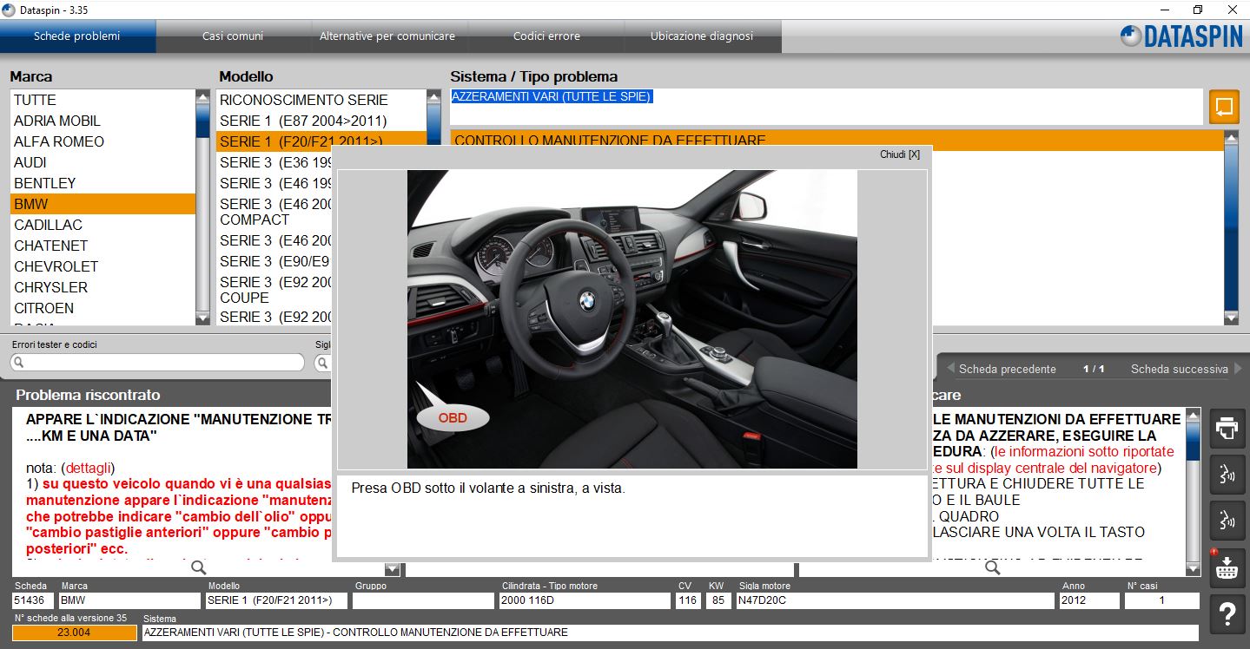Screen dimensions: 1250x649
Task: Click the KW field showing 85
Action: point(718,600)
